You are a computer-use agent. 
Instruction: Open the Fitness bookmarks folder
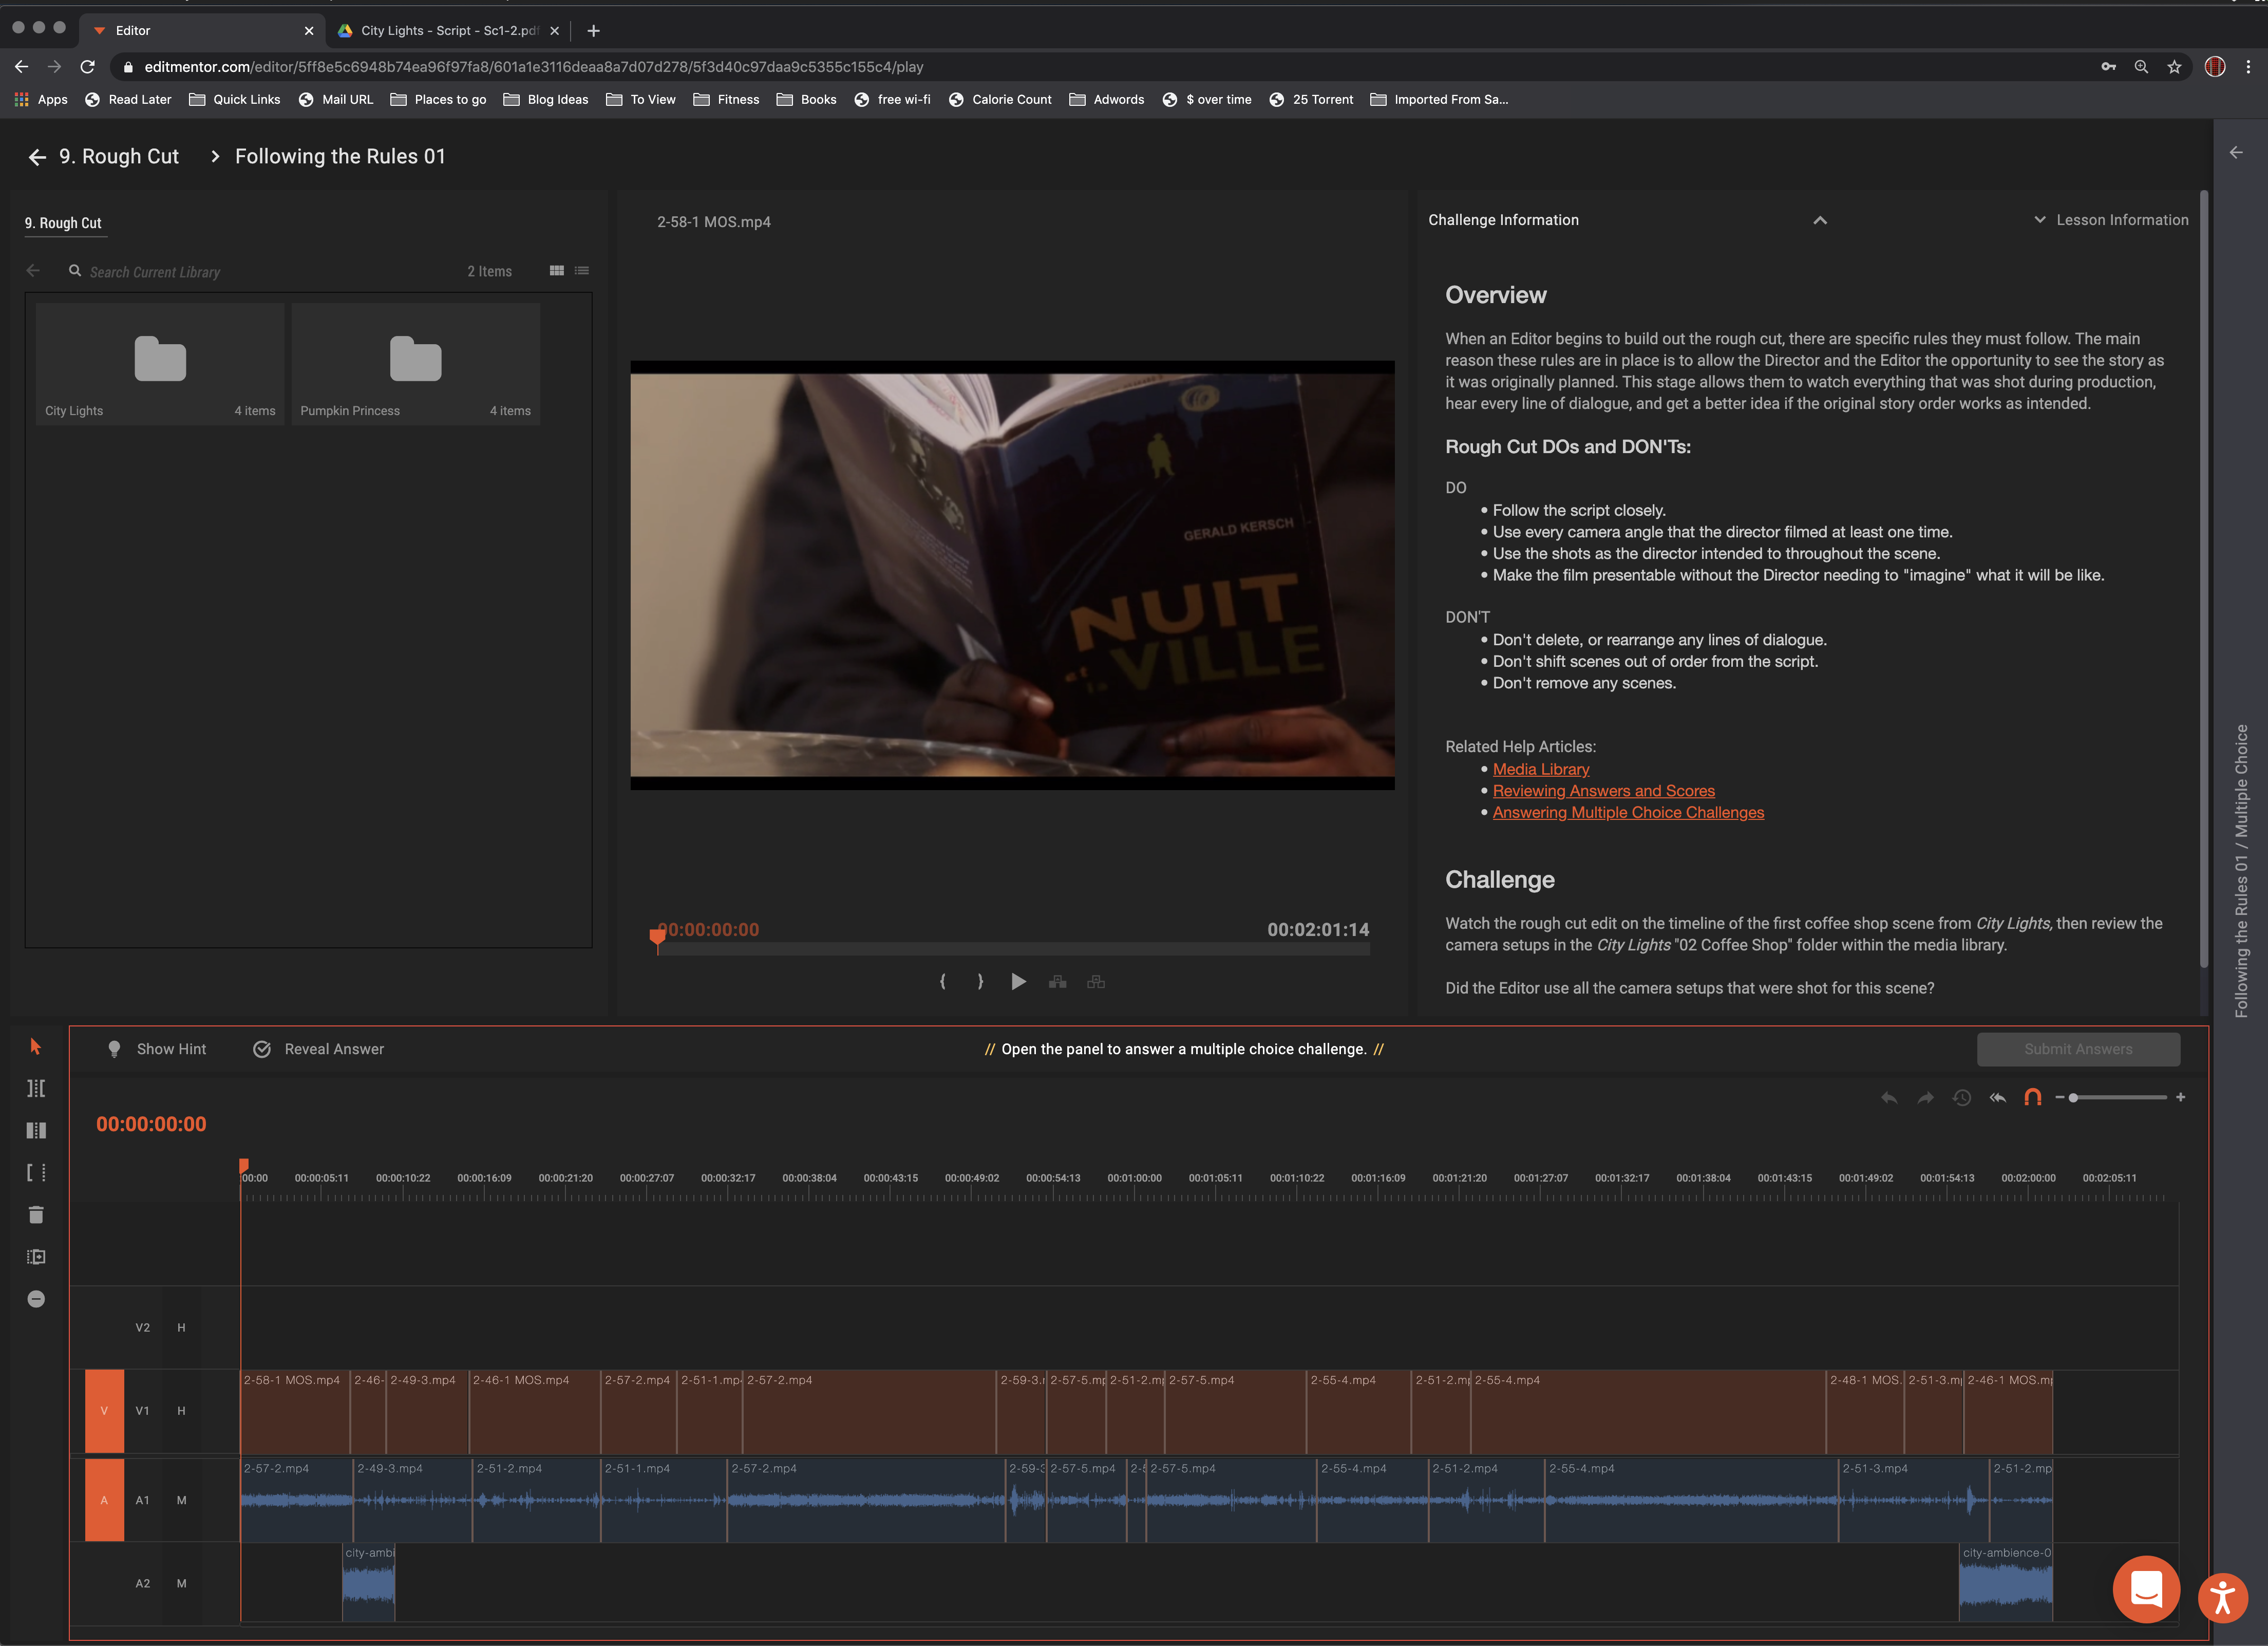coord(726,99)
